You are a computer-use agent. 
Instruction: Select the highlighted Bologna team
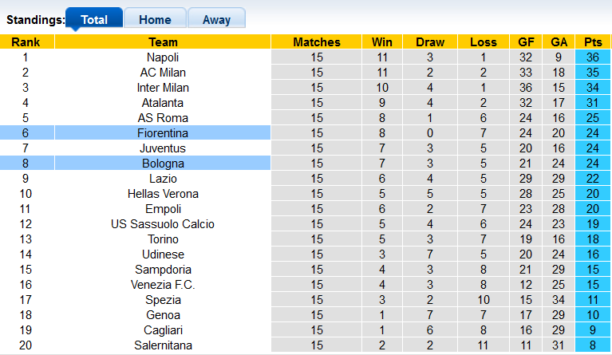click(163, 164)
